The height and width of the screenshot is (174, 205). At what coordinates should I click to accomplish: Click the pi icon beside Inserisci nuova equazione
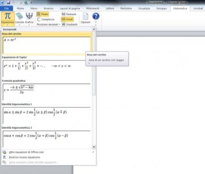(x=4, y=157)
